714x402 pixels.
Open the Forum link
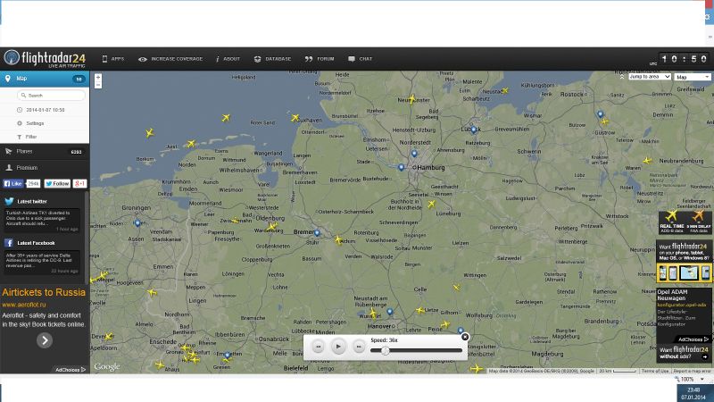[x=320, y=59]
